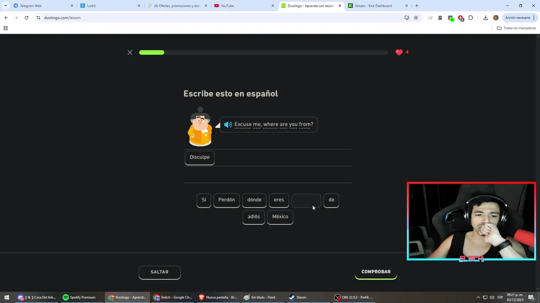
Task: Reload the Duolingo page
Action: pyautogui.click(x=26, y=18)
